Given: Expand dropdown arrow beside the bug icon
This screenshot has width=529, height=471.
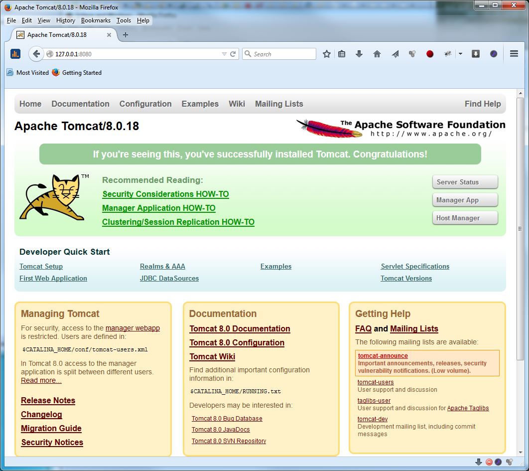Looking at the screenshot, I should pos(460,54).
